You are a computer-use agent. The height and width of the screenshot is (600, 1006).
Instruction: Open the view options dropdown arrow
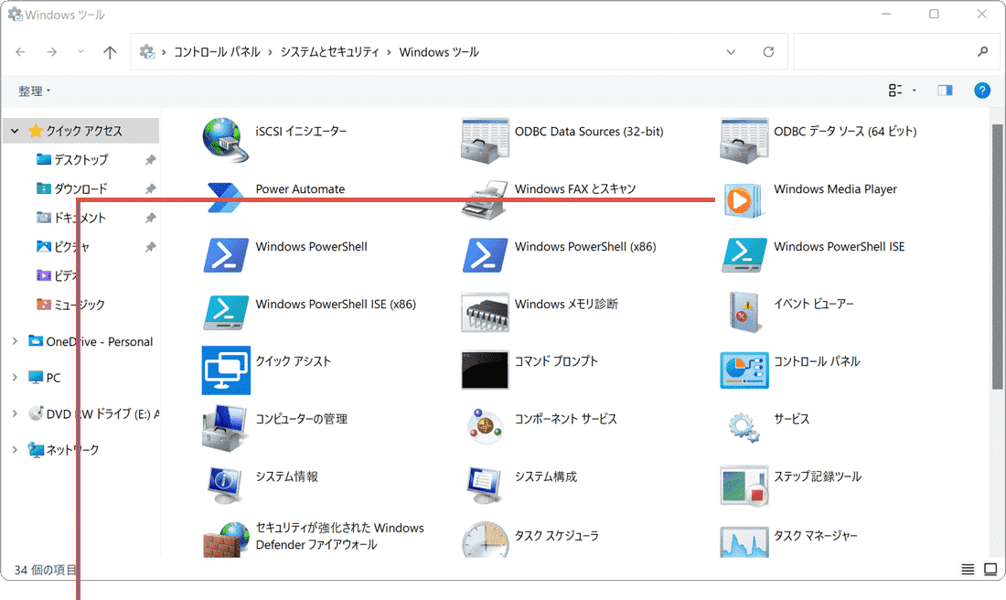tap(915, 91)
